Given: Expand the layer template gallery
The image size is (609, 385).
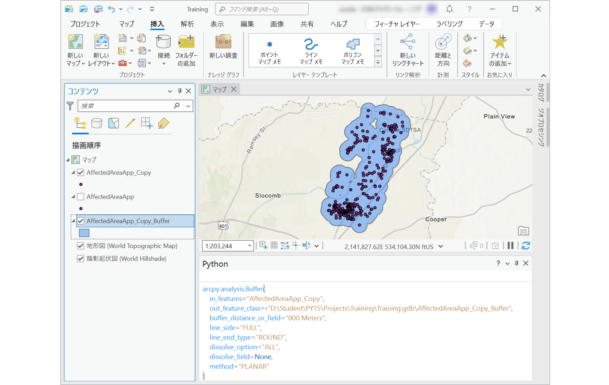Looking at the screenshot, I should coord(378,63).
